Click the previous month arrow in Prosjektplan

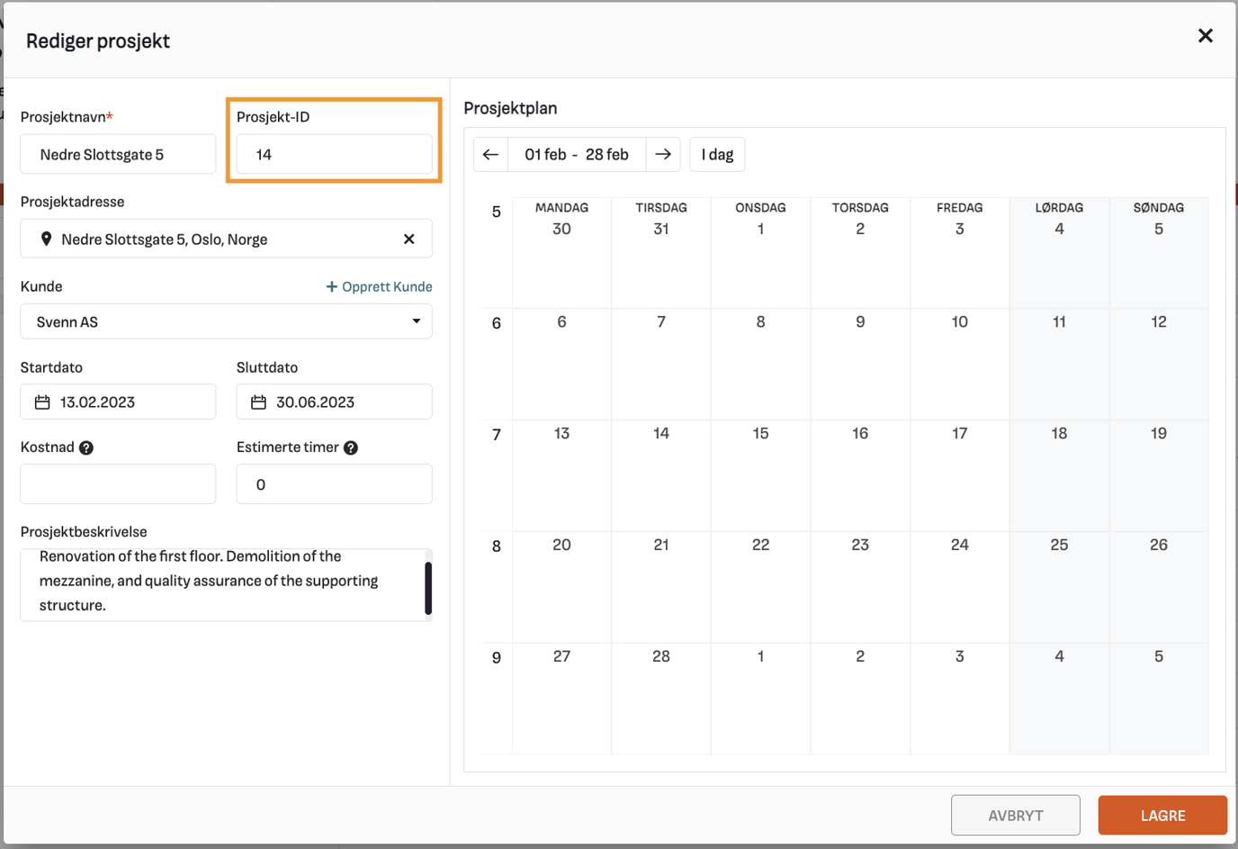[490, 155]
